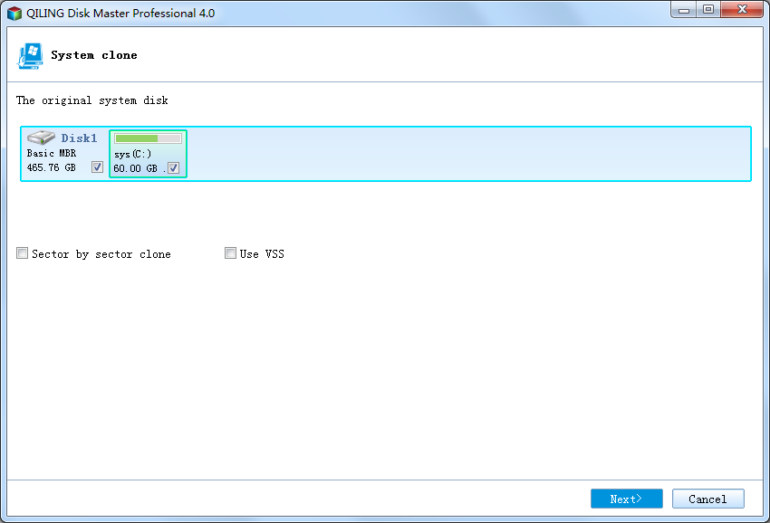This screenshot has width=770, height=523.
Task: Click the Cancel button
Action: click(x=708, y=499)
